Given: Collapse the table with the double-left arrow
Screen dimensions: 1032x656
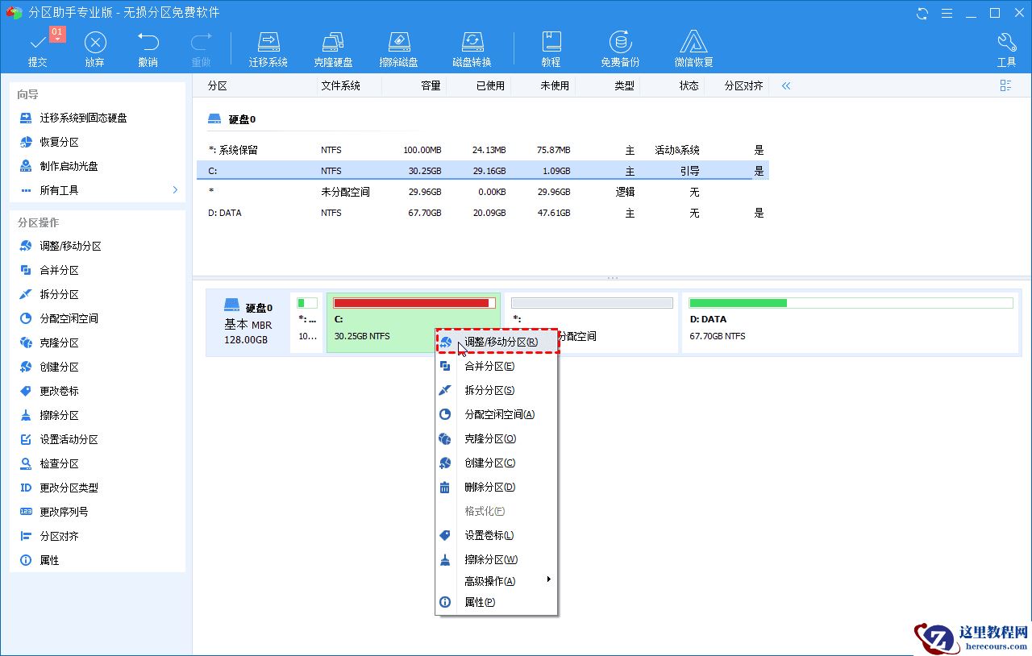Looking at the screenshot, I should coord(784,85).
